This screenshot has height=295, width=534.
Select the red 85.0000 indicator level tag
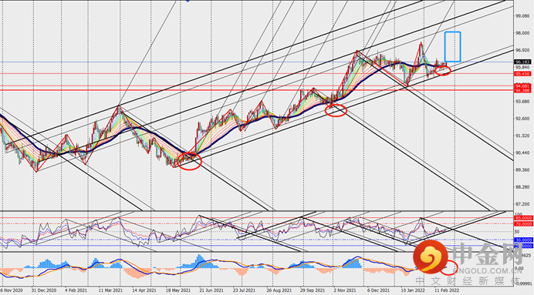[523, 218]
